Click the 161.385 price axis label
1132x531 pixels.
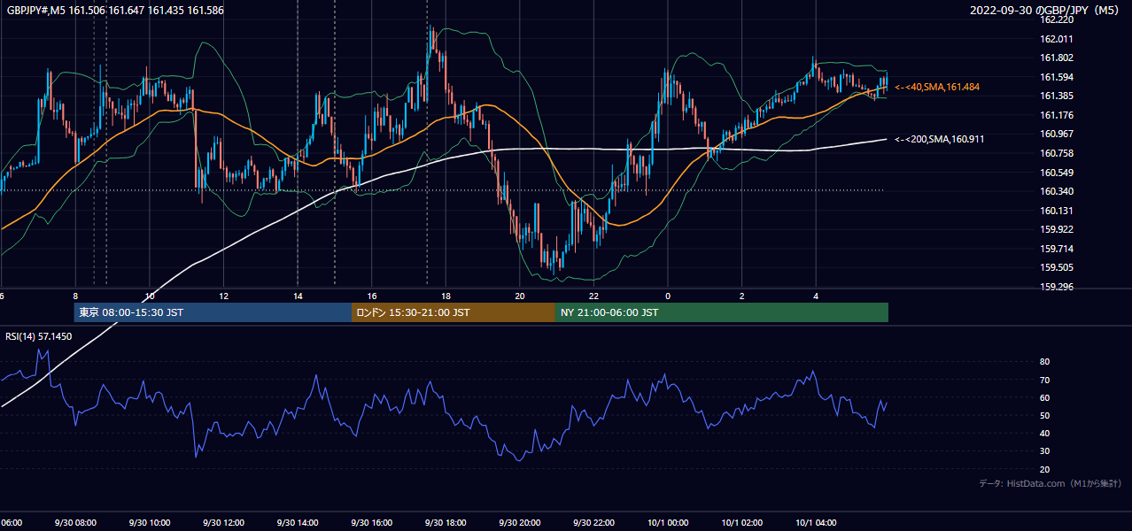coord(1056,96)
